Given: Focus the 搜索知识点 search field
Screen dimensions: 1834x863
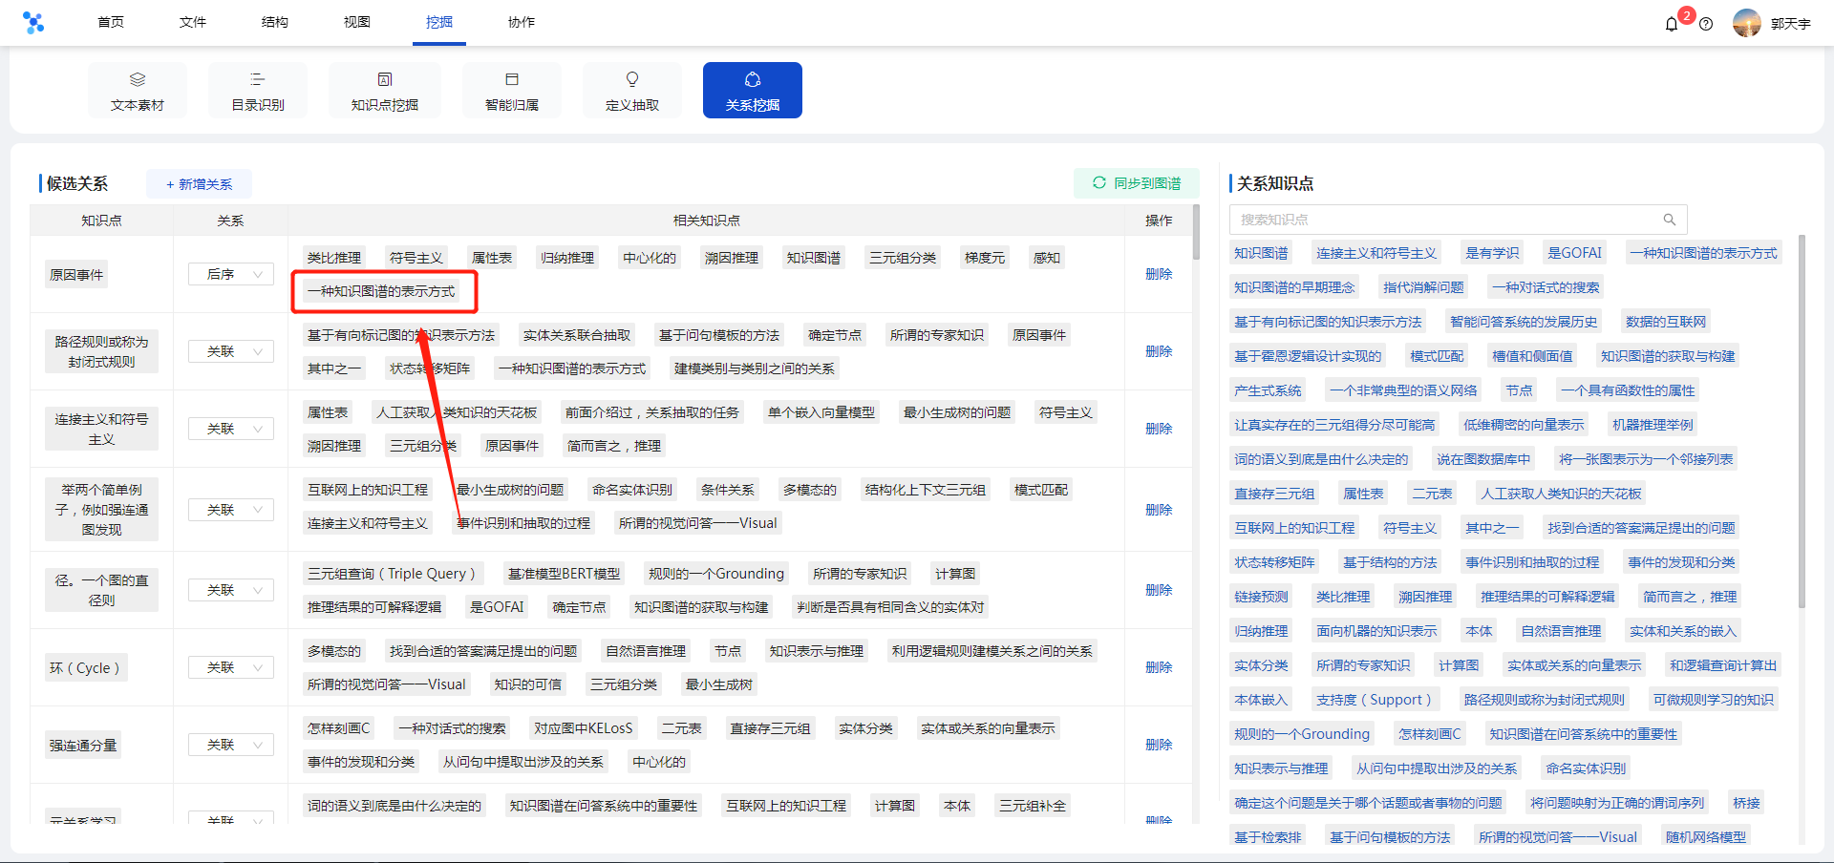Looking at the screenshot, I should [x=1458, y=220].
